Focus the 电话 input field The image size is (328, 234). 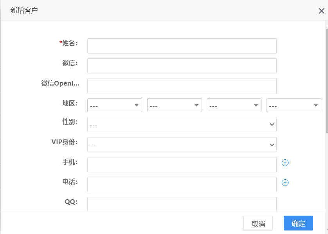(182, 184)
